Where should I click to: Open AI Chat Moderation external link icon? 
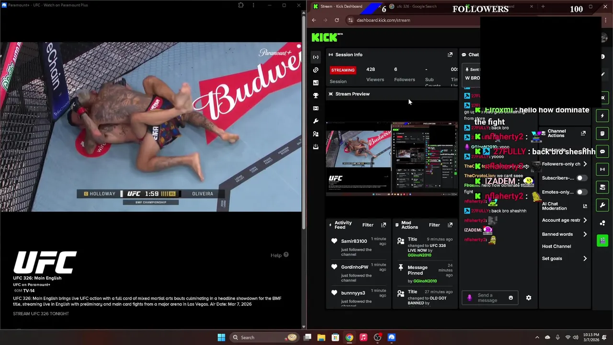pyautogui.click(x=585, y=206)
